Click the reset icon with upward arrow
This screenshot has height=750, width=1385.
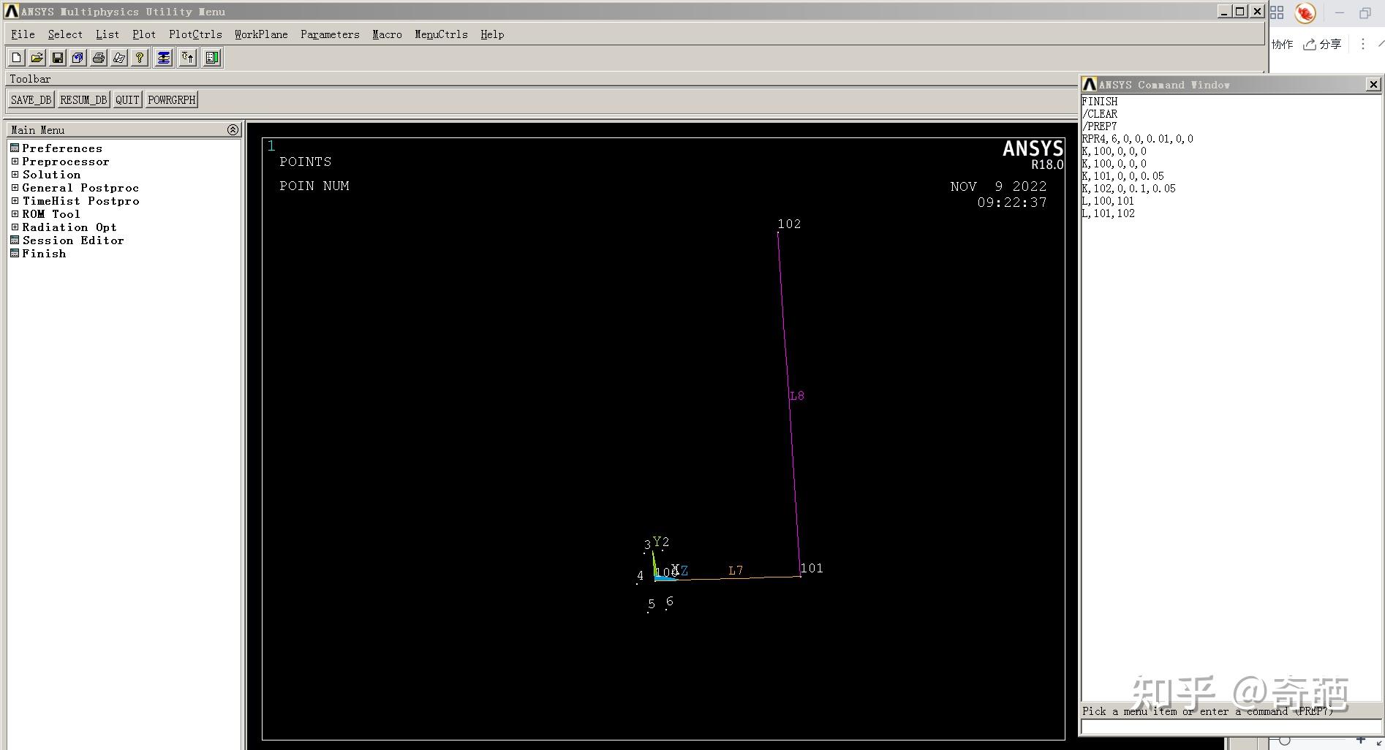[187, 58]
